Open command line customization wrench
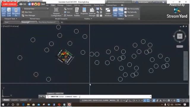Image resolution: width=190 pixels, height=107 pixels. pos(44,97)
